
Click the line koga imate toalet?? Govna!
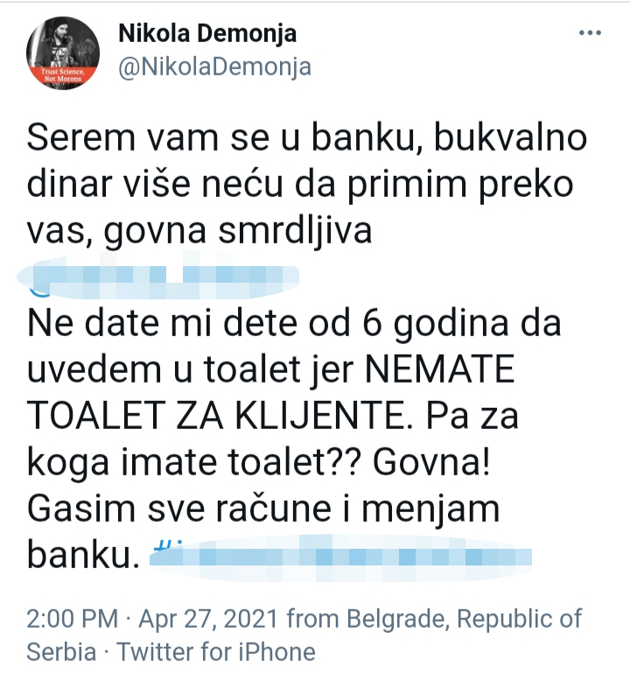click(x=259, y=462)
